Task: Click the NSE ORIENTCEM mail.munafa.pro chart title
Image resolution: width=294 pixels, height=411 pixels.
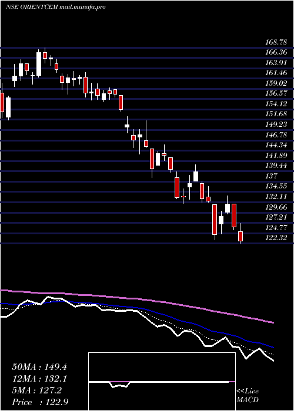Action: (x=56, y=7)
